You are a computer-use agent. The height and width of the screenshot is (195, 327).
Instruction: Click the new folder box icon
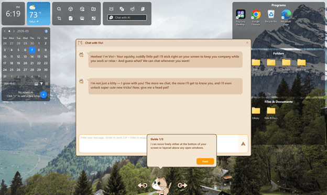click(93, 9)
